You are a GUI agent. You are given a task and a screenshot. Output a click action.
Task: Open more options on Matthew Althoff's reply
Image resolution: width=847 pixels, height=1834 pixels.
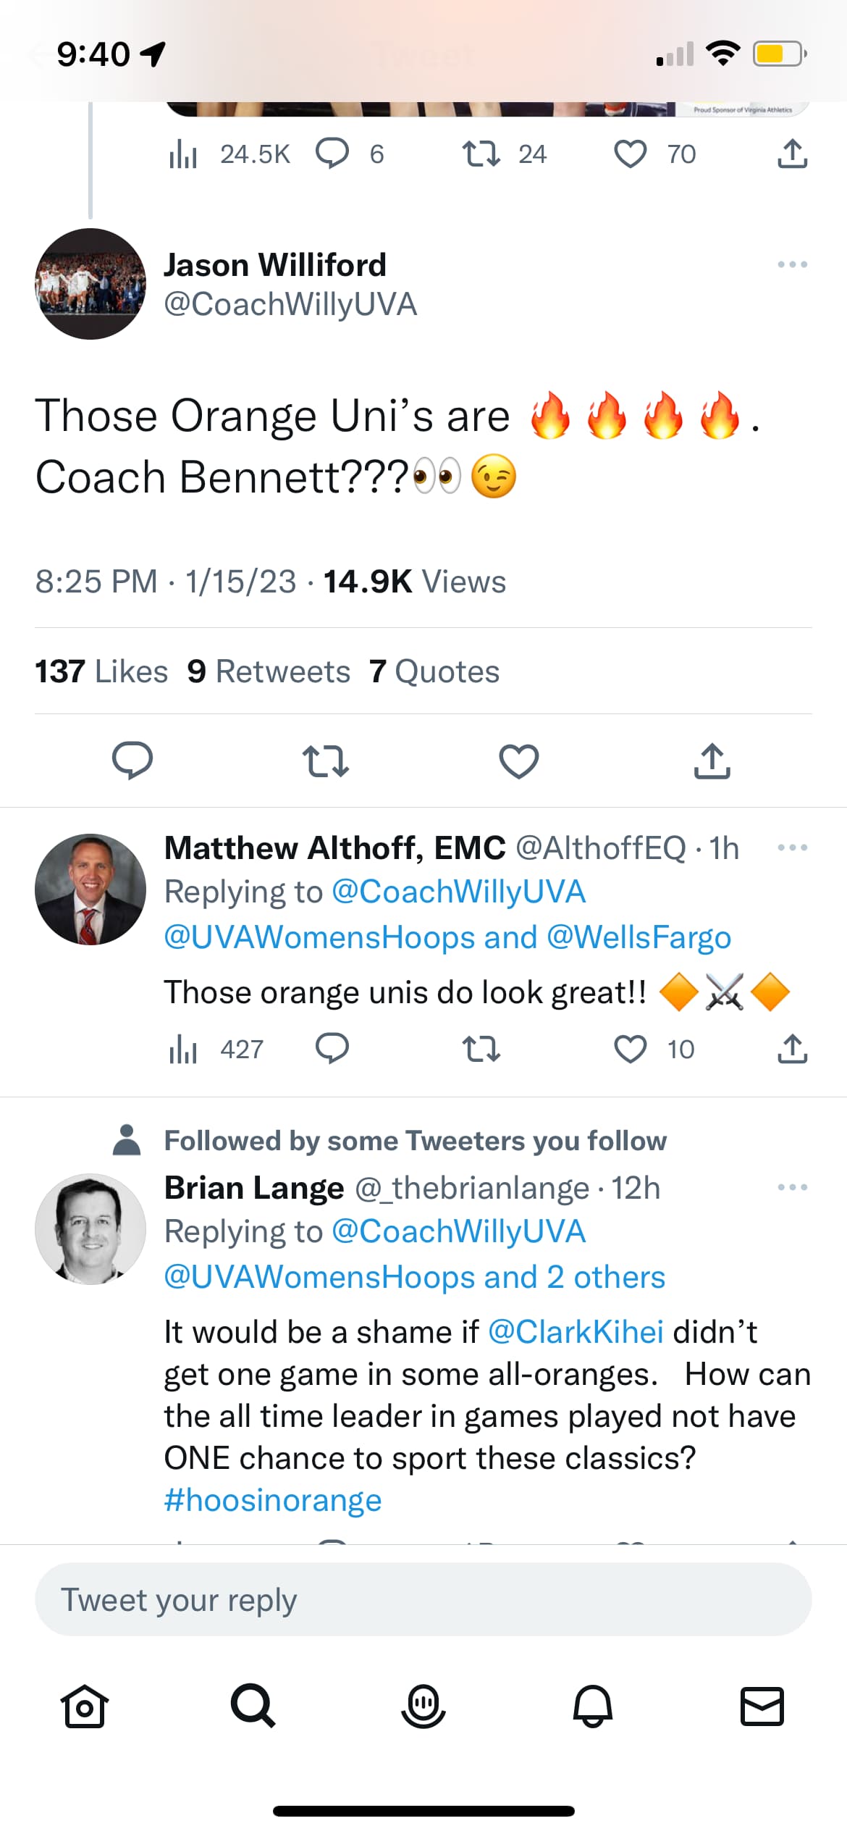pyautogui.click(x=792, y=847)
